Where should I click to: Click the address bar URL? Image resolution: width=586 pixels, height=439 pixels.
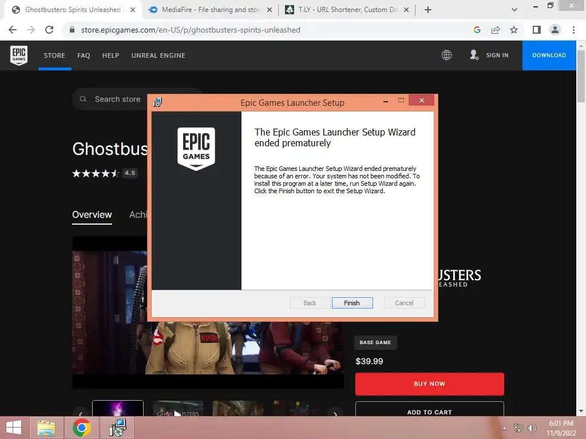(191, 30)
